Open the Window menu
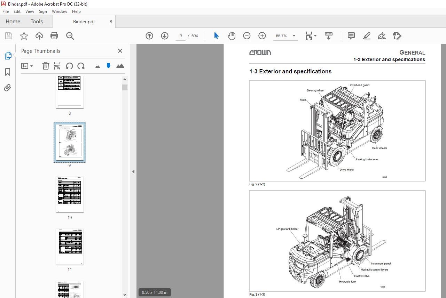 coord(60,11)
